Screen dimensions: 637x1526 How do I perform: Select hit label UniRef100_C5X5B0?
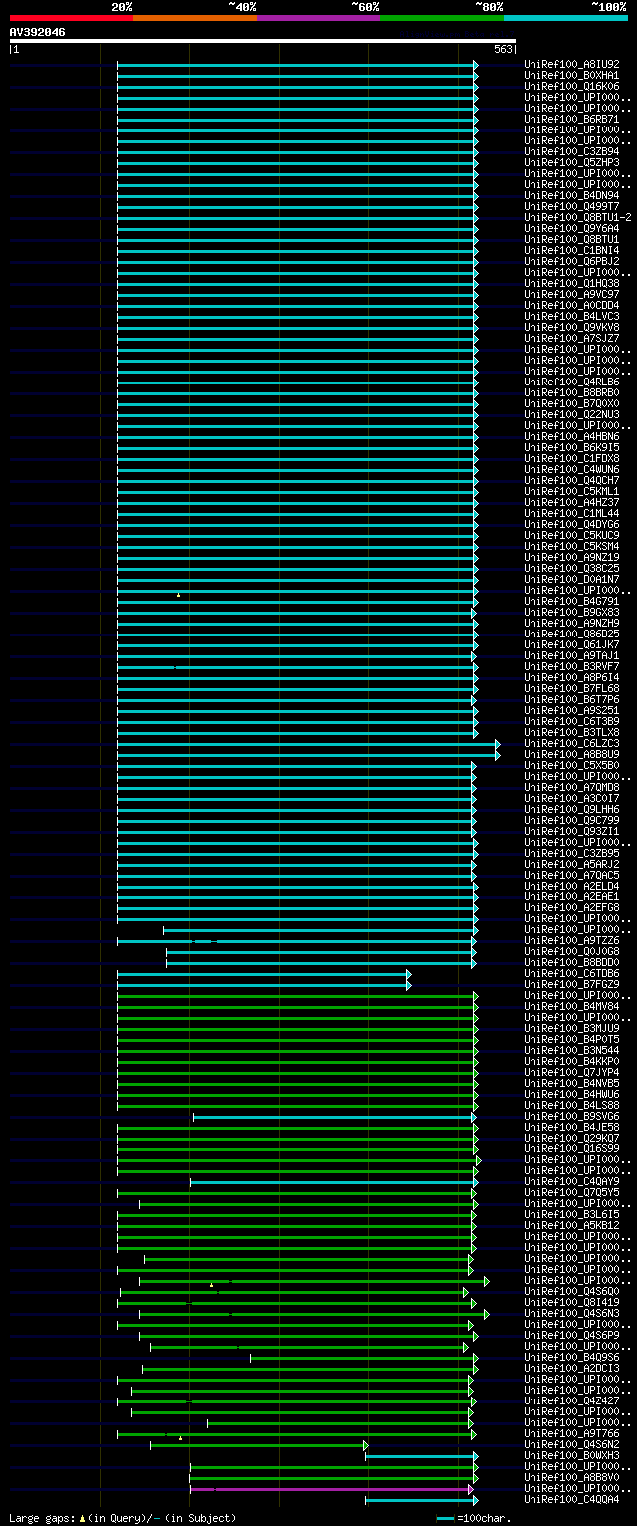pos(571,765)
